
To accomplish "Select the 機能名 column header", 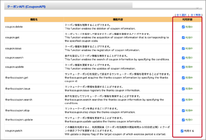I will pyautogui.click(x=34, y=19).
